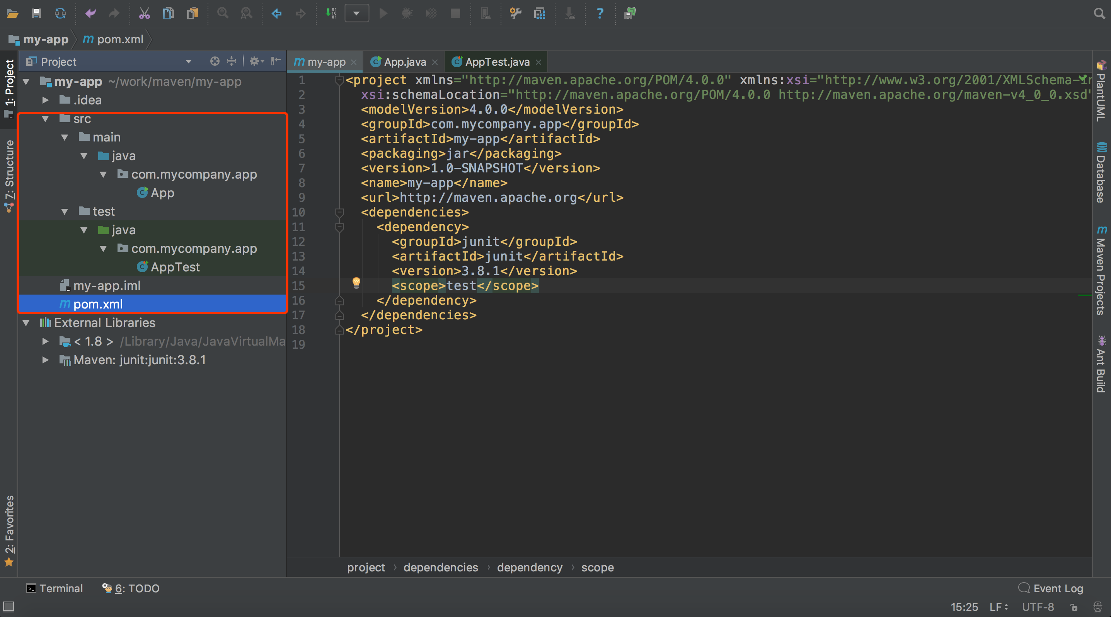Click the intention light bulb on line 15
Viewport: 1111px width, 617px height.
pos(356,283)
